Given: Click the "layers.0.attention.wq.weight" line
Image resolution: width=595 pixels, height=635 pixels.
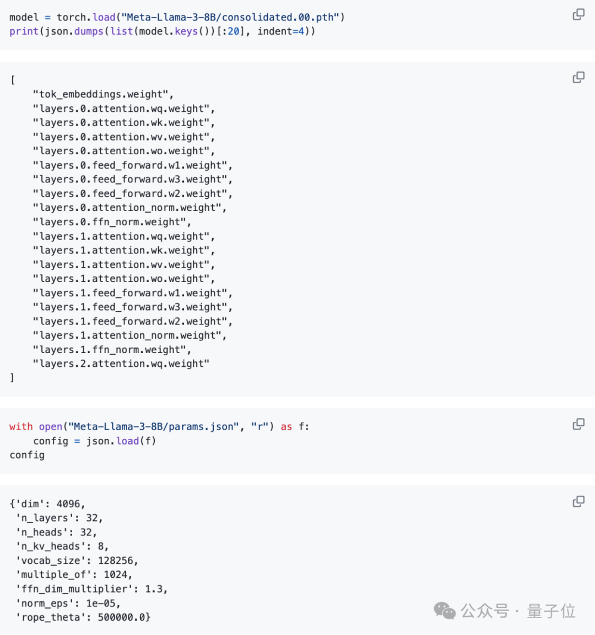Looking at the screenshot, I should pos(124,108).
